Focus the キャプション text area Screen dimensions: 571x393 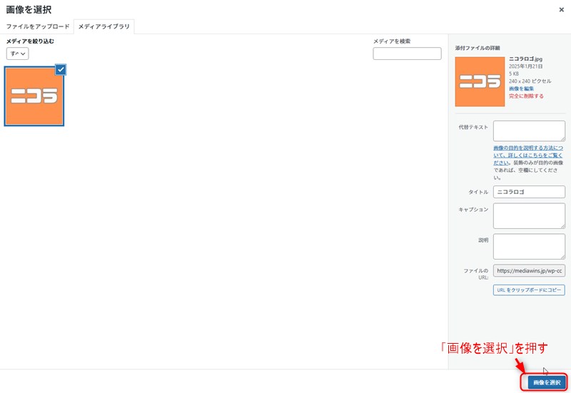[529, 215]
